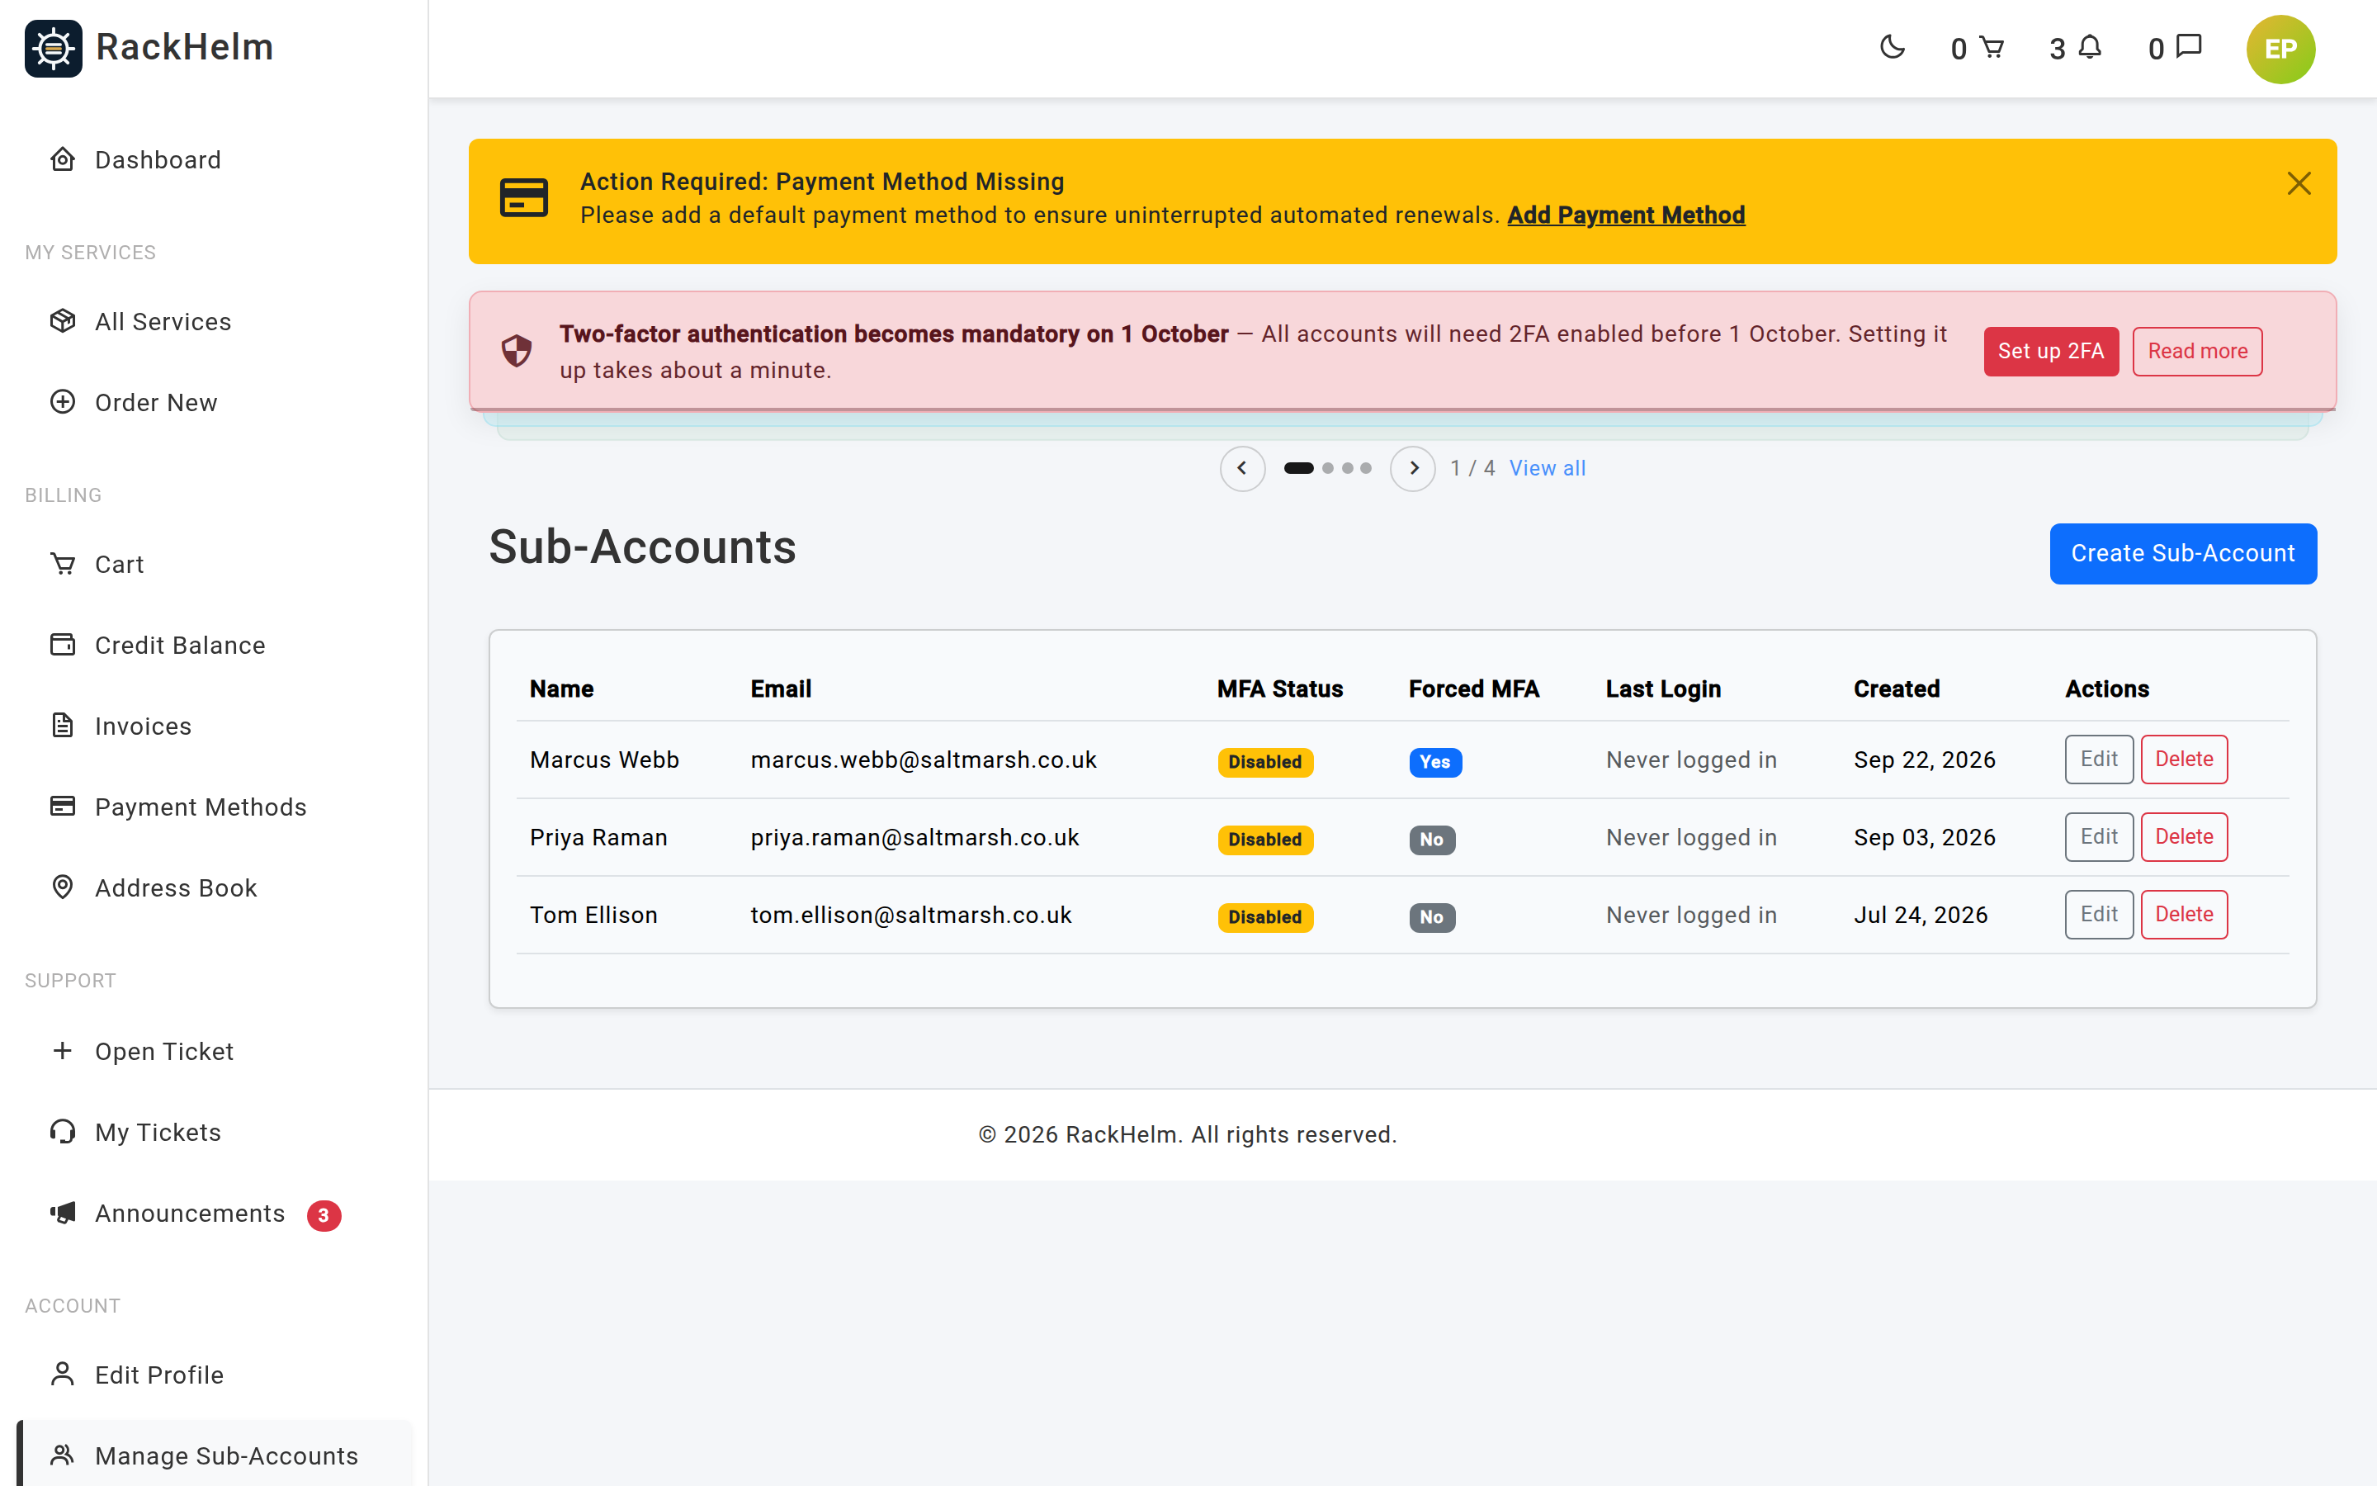The image size is (2377, 1486).
Task: Click the Add Payment Method link
Action: coord(1626,215)
